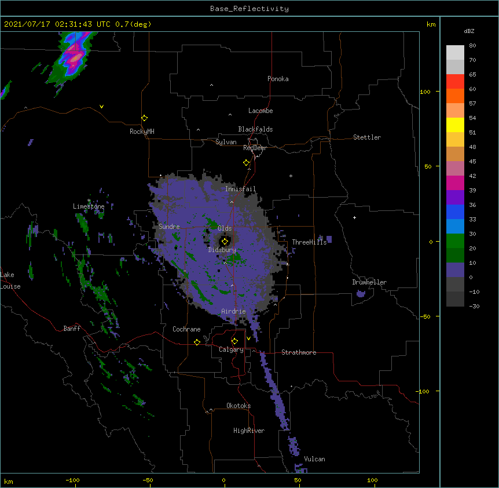Image resolution: width=499 pixels, height=488 pixels.
Task: Click the Airdrie city label
Action: pos(233,311)
